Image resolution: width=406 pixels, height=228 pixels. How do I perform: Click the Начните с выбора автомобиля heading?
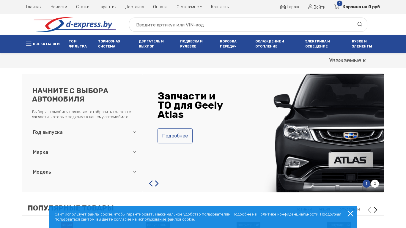point(70,95)
